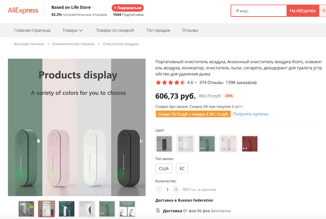Viewport: 326px width, 219px height.
Task: Expand the Товары dropdown menu
Action: [x=73, y=30]
